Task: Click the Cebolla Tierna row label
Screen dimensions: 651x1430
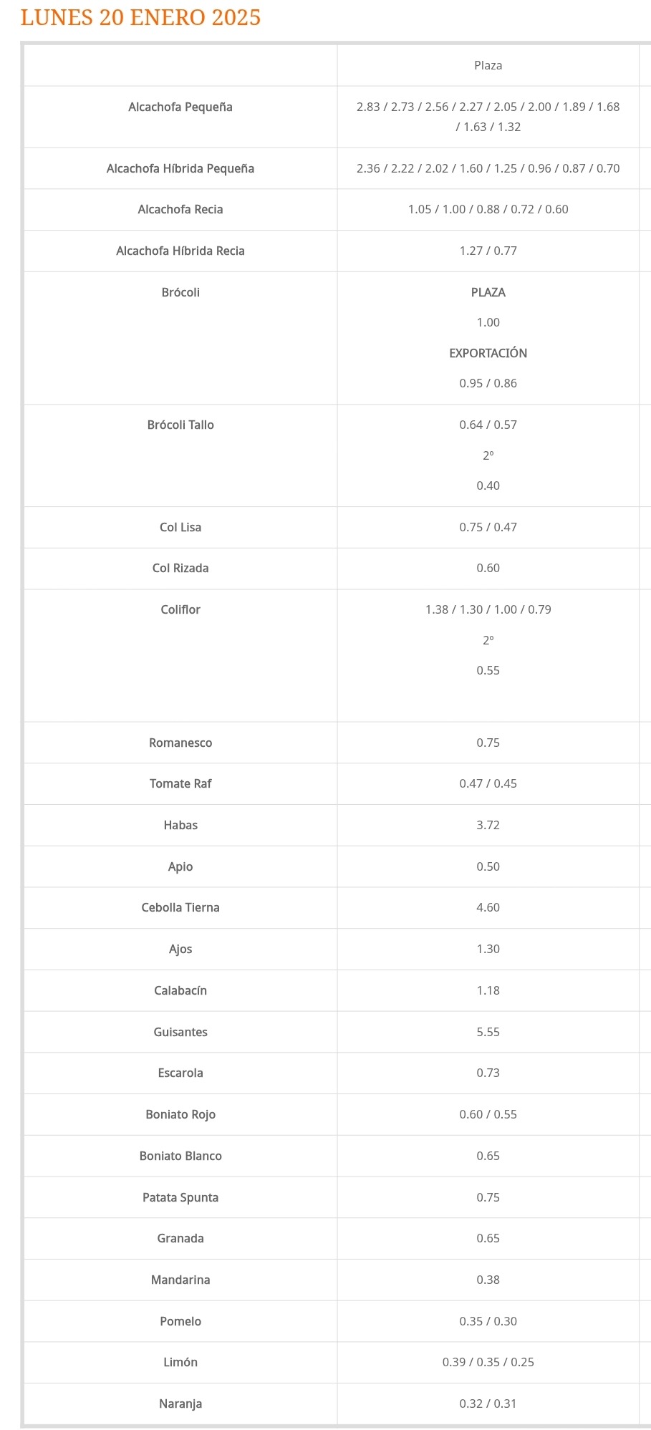Action: point(180,907)
